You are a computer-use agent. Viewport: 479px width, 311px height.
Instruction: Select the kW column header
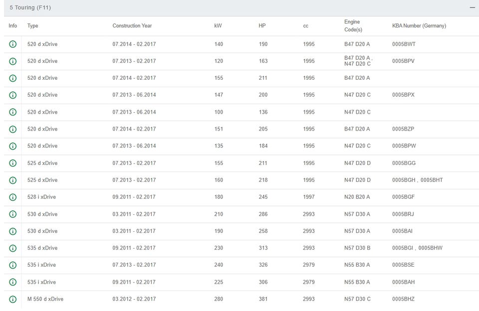218,25
